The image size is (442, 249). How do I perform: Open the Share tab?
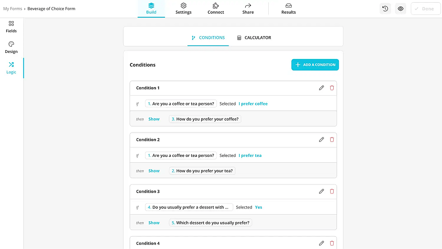248,9
